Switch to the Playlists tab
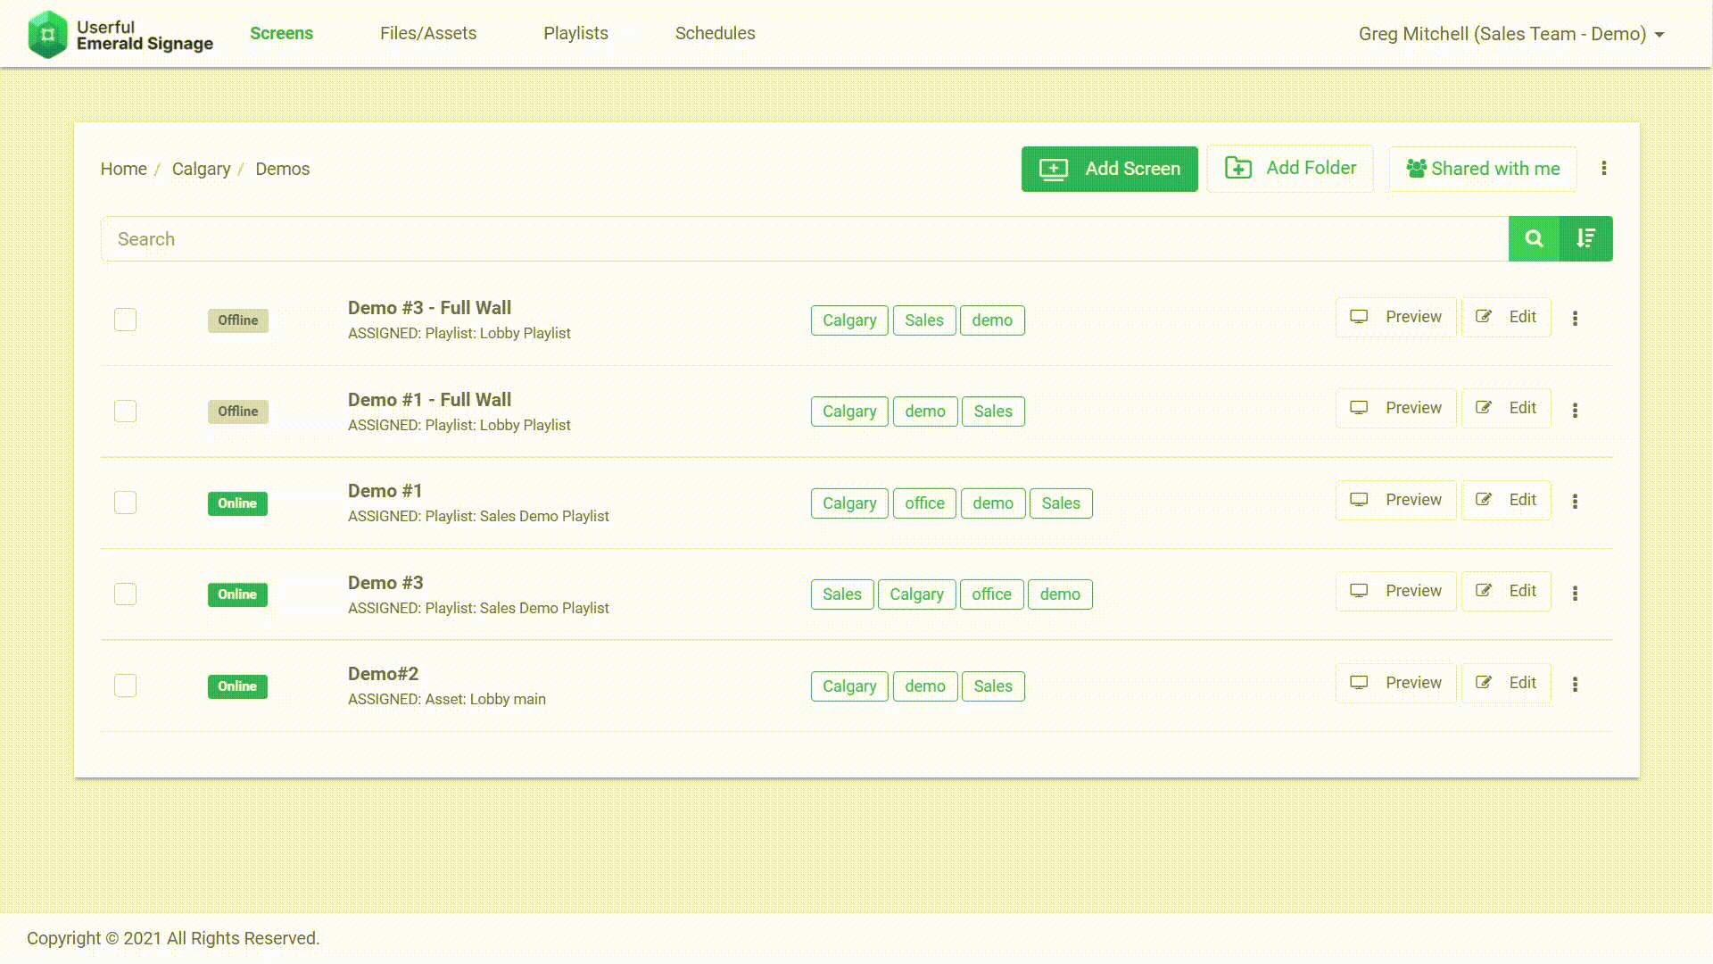This screenshot has width=1713, height=964. tap(575, 33)
